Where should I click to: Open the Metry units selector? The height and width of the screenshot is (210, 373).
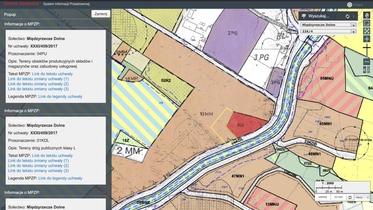point(362,197)
